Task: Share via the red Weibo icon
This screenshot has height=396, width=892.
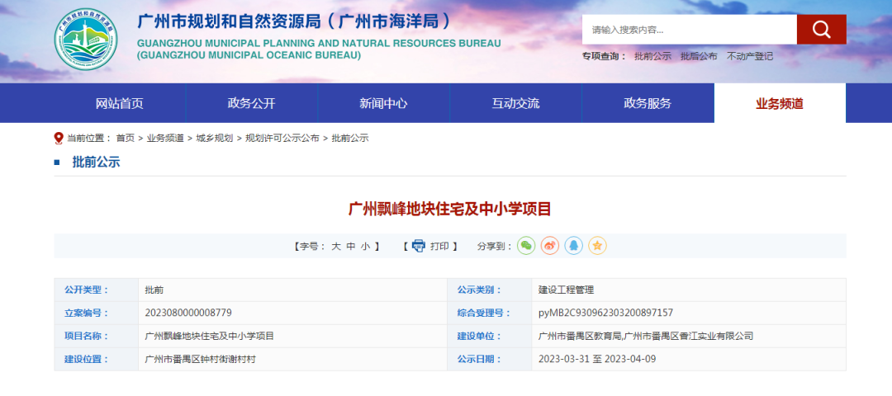Action: [549, 246]
